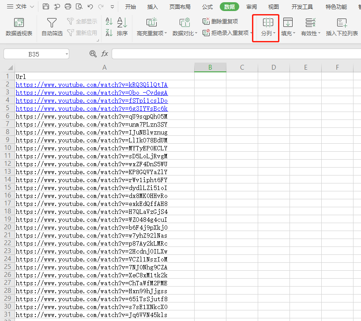Open link ending fSTpi1cslDo
The height and width of the screenshot is (321, 361).
click(x=92, y=101)
